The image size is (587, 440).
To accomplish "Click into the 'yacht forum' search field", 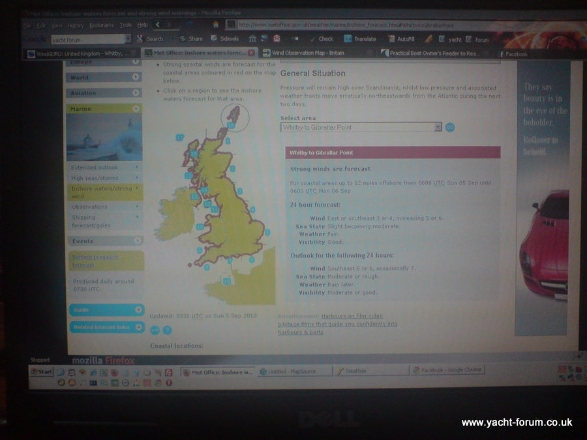I will (x=88, y=39).
